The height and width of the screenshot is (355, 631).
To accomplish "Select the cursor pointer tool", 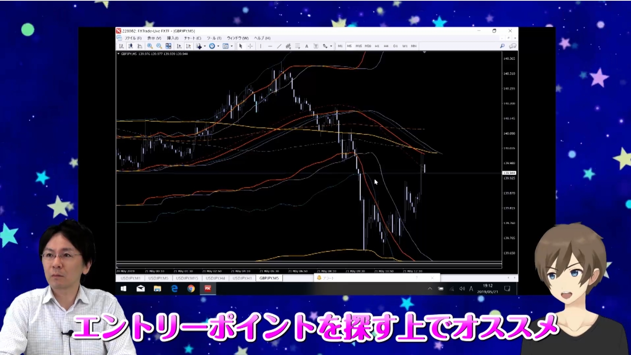I will [240, 46].
